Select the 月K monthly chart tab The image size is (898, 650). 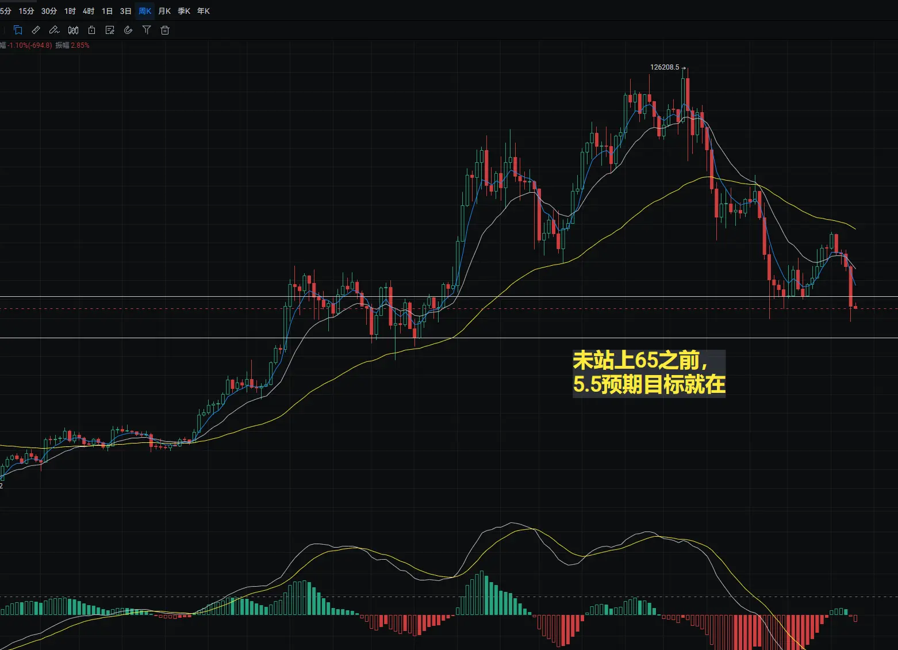pyautogui.click(x=164, y=11)
